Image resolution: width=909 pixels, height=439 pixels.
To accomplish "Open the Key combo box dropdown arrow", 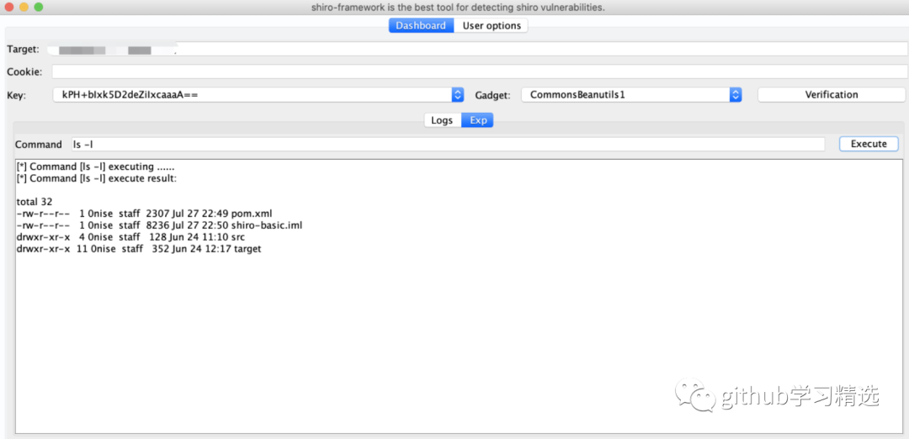I will click(457, 94).
